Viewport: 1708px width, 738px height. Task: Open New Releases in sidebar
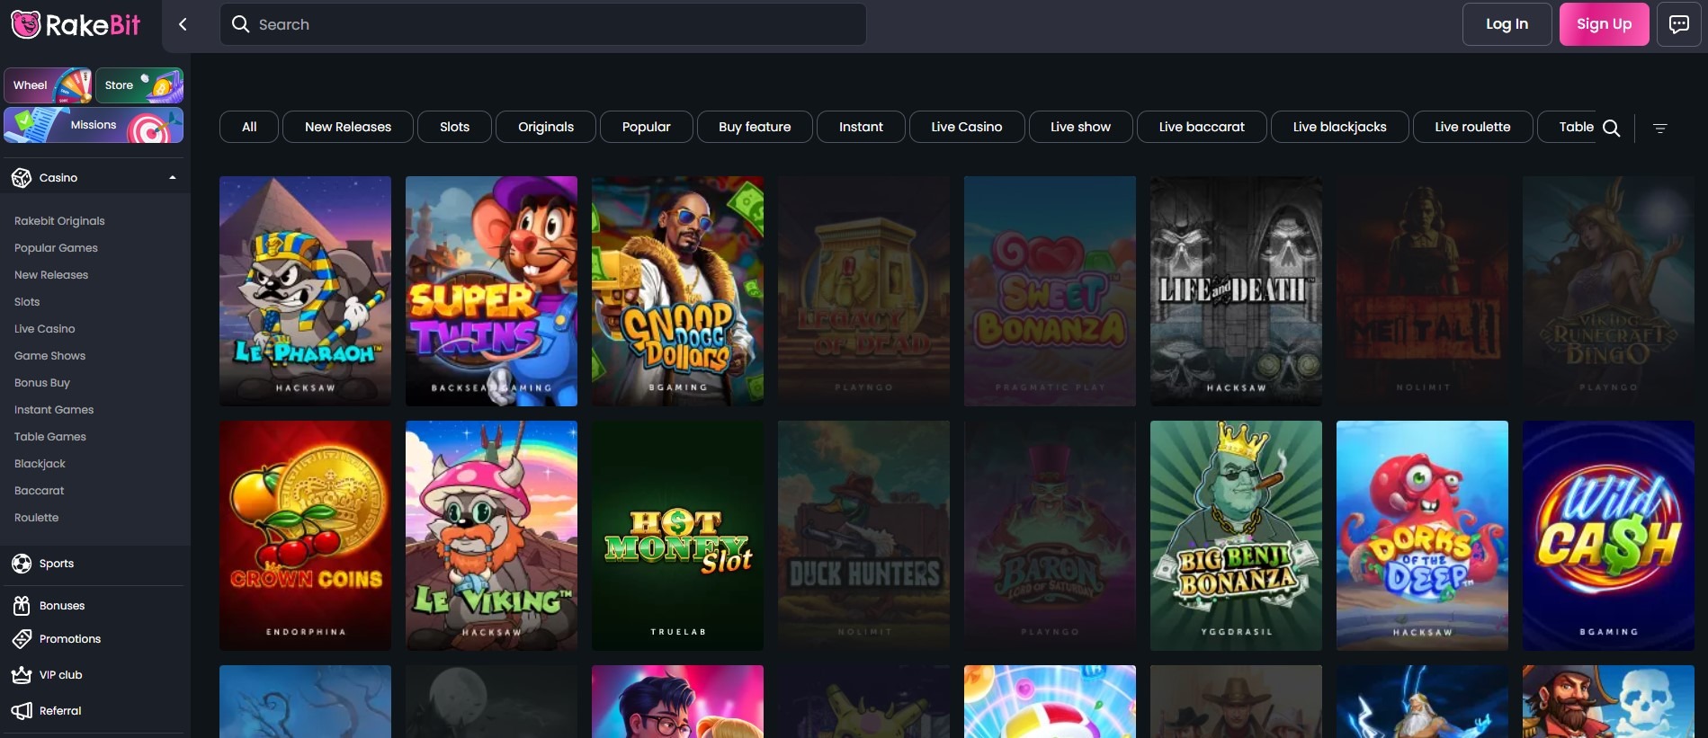coord(51,275)
